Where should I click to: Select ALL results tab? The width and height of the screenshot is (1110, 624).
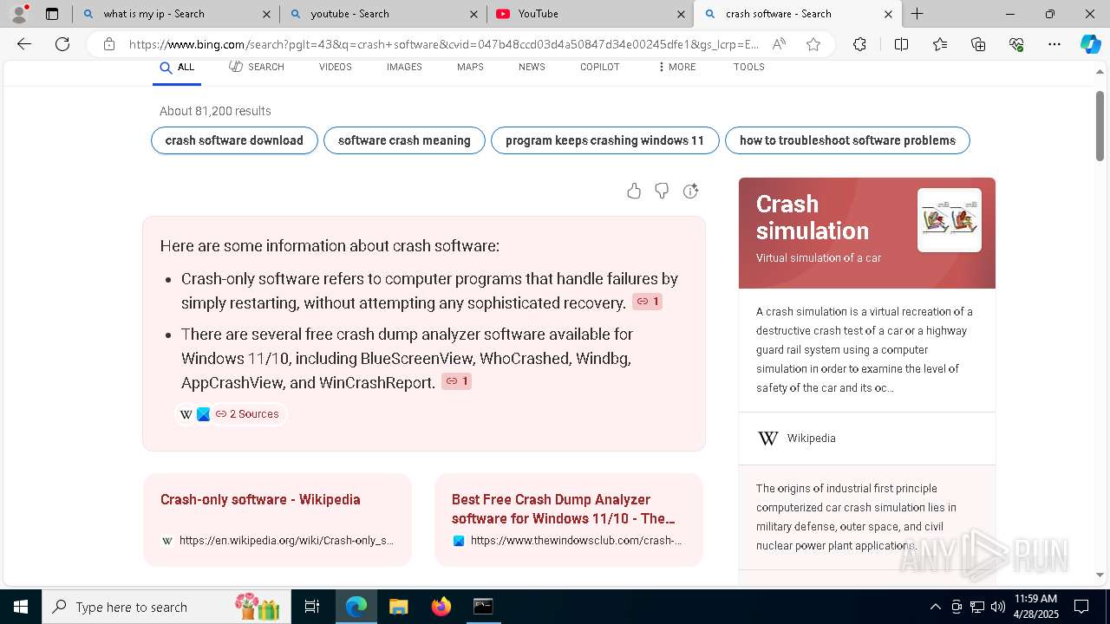[x=177, y=67]
